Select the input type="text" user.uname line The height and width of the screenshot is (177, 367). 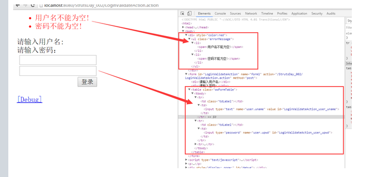(x=271, y=109)
